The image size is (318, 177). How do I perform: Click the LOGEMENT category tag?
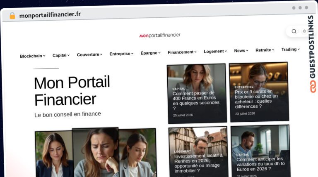pyautogui.click(x=182, y=151)
